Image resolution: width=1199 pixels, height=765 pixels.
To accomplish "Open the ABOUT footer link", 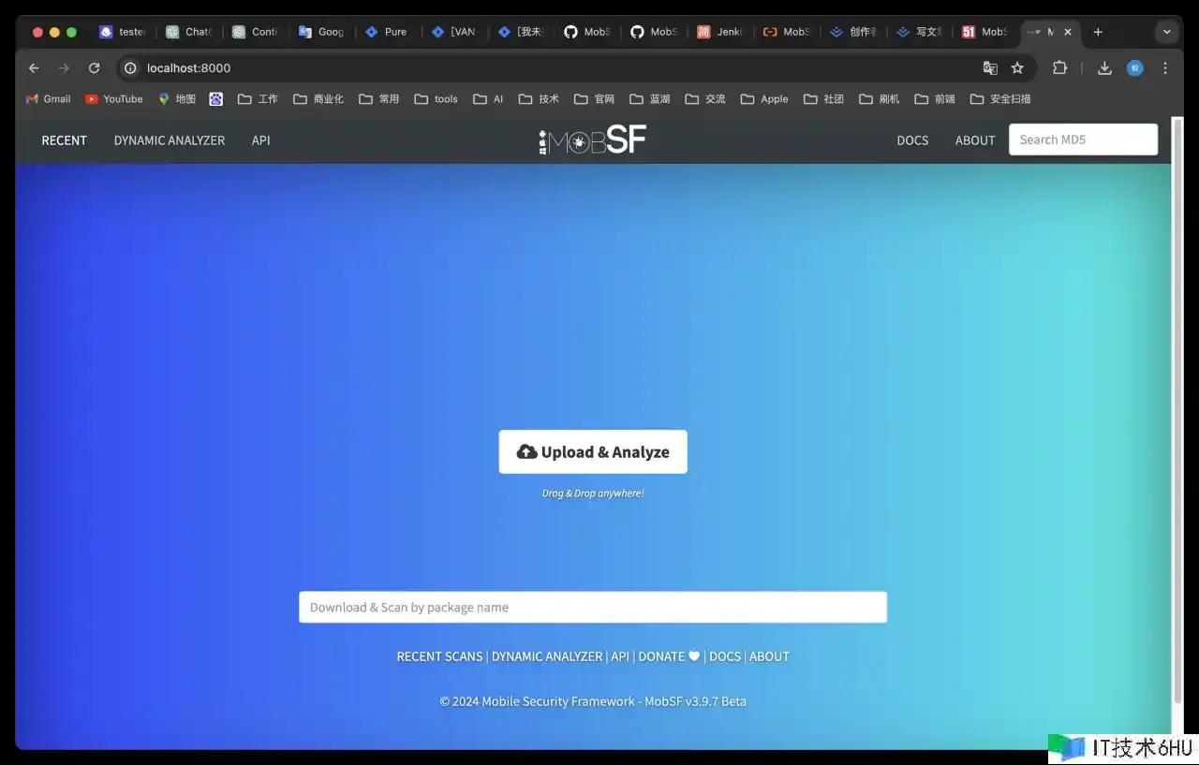I will (x=769, y=656).
